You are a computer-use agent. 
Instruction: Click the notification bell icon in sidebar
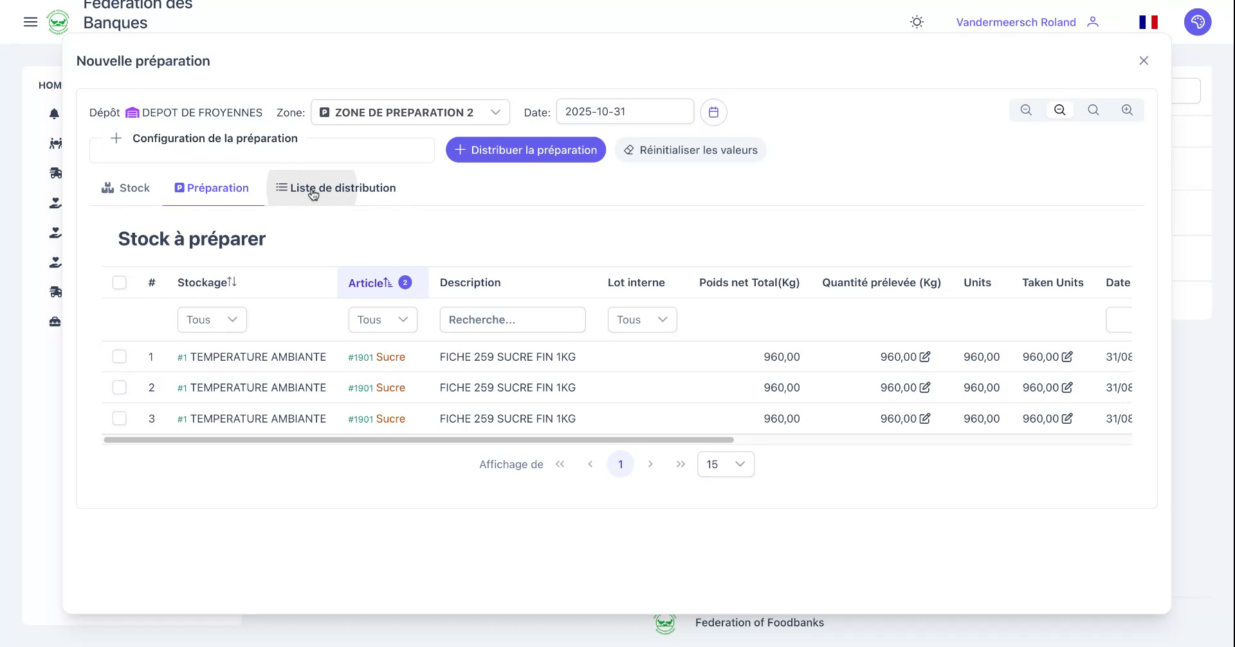(55, 114)
